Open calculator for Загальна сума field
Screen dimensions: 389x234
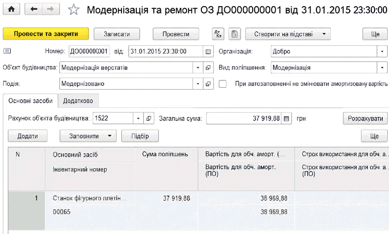click(287, 119)
